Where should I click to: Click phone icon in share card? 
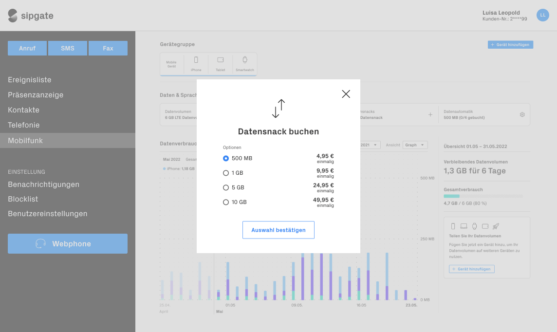click(x=453, y=226)
